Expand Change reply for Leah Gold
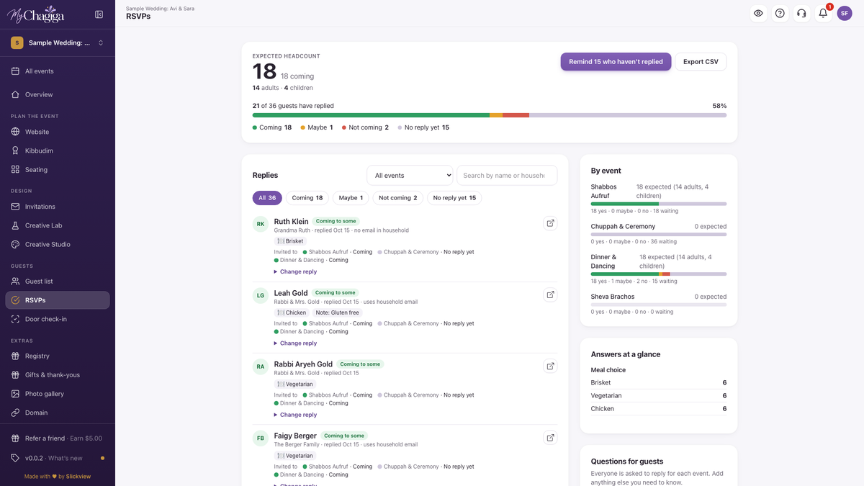The height and width of the screenshot is (486, 864). point(296,343)
